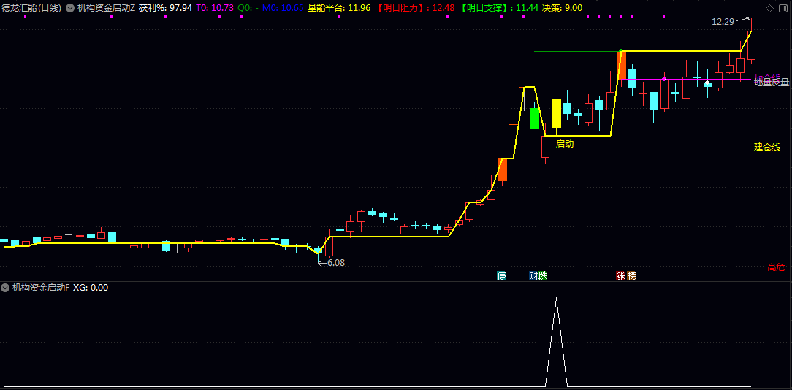This screenshot has height=390, width=792.
Task: Select the 决策: 9.00 value
Action: (x=562, y=7)
